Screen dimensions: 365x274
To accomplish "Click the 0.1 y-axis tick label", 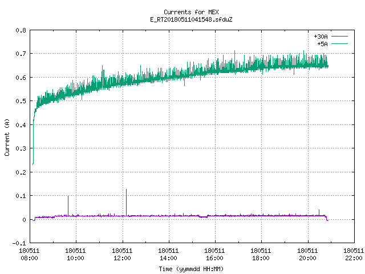I will [x=21, y=196].
